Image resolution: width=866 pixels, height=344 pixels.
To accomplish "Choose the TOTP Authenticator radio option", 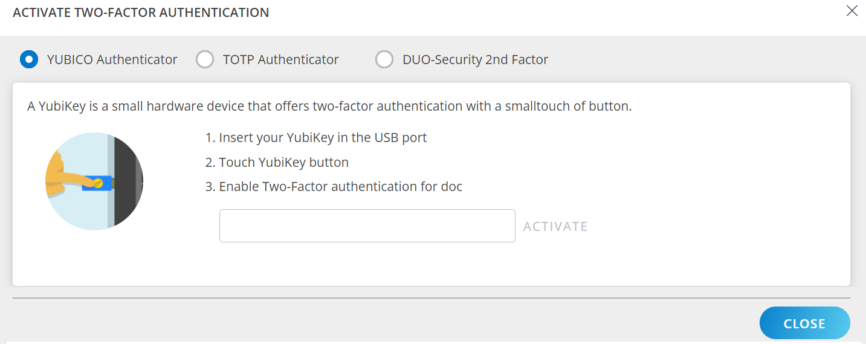I will 205,59.
